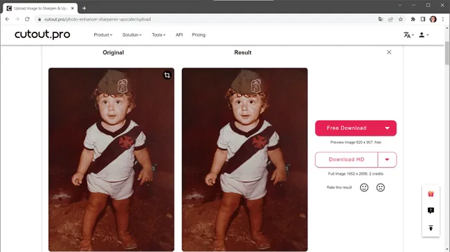Bookmark this page with the star icon
The width and height of the screenshot is (450, 252).
tap(400, 19)
